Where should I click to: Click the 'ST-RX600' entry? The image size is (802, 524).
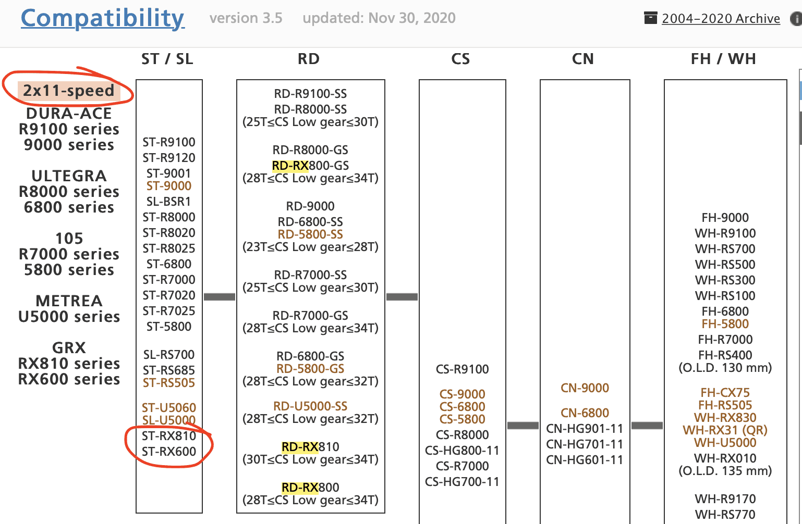click(169, 452)
